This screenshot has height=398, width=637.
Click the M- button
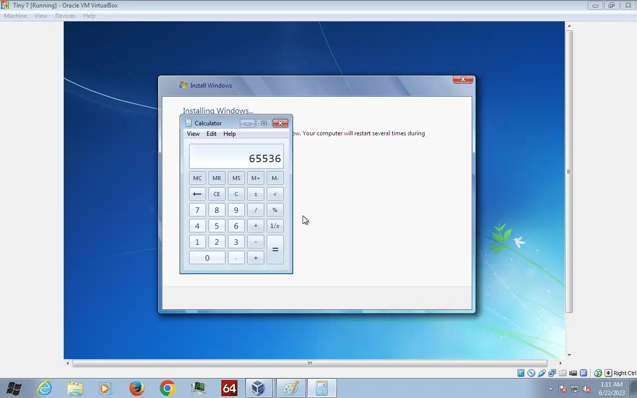pos(275,178)
